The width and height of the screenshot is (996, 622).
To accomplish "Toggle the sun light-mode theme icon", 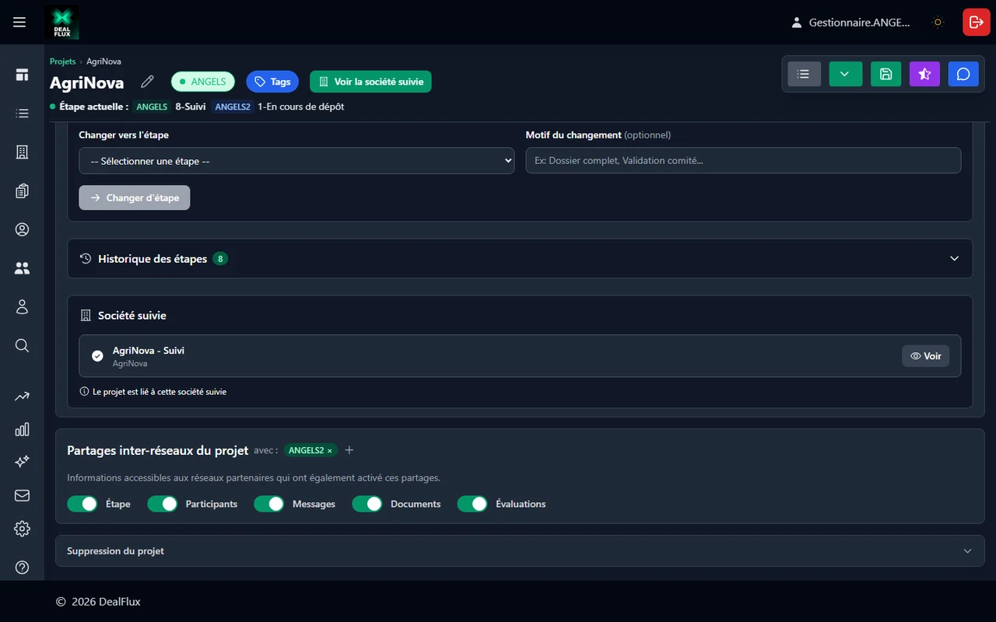I will tap(938, 23).
